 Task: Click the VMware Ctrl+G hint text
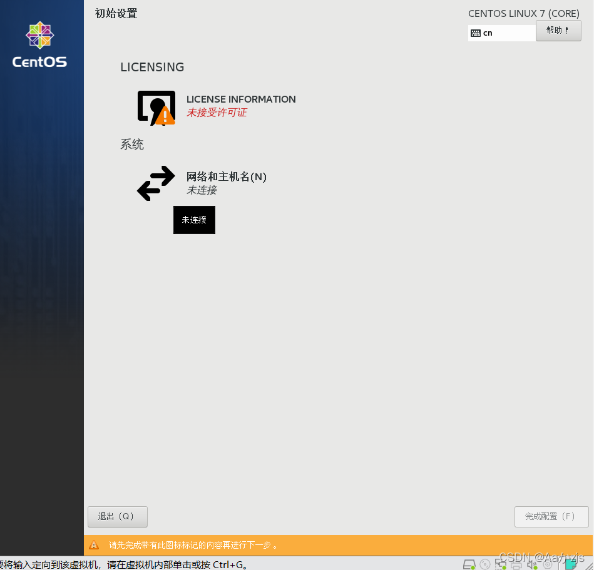point(125,564)
